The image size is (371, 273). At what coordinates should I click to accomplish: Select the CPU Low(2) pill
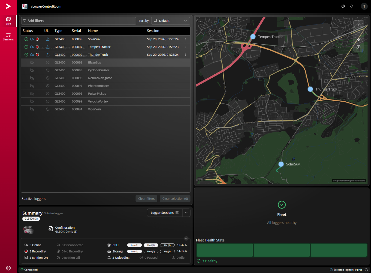click(134, 245)
